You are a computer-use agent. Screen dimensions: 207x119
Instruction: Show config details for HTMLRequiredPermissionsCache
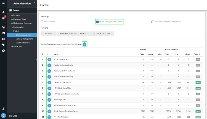(x=49, y=94)
